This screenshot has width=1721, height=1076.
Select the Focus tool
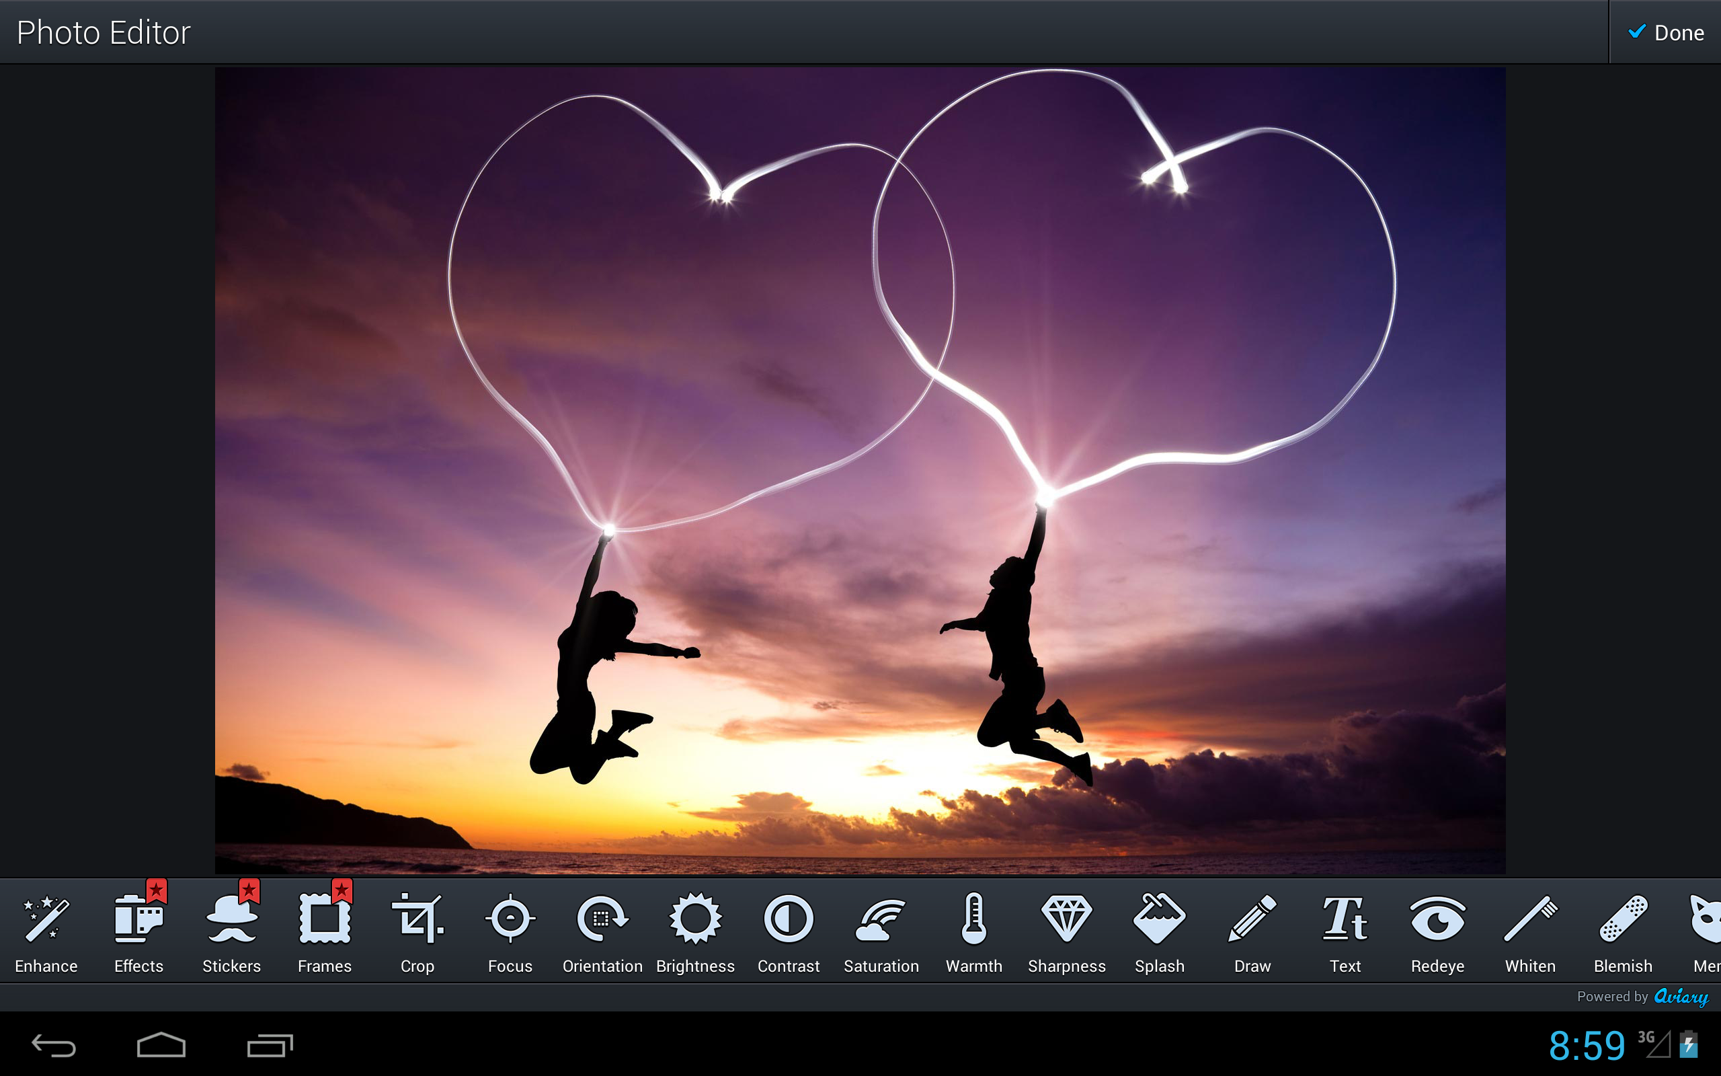point(509,932)
